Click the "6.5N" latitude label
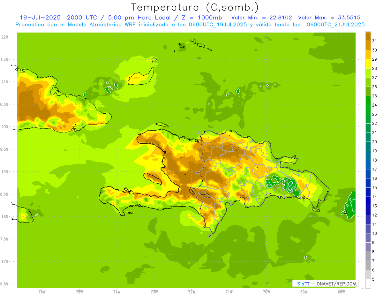 point(5,284)
